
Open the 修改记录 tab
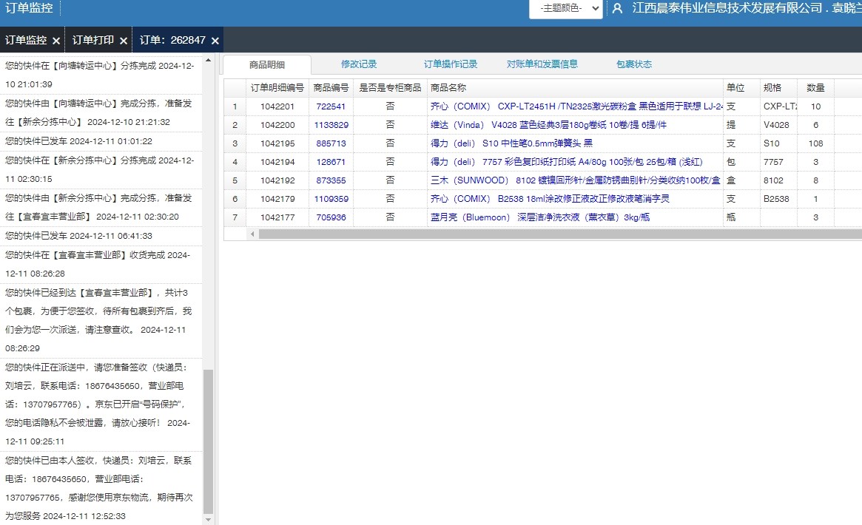(359, 64)
